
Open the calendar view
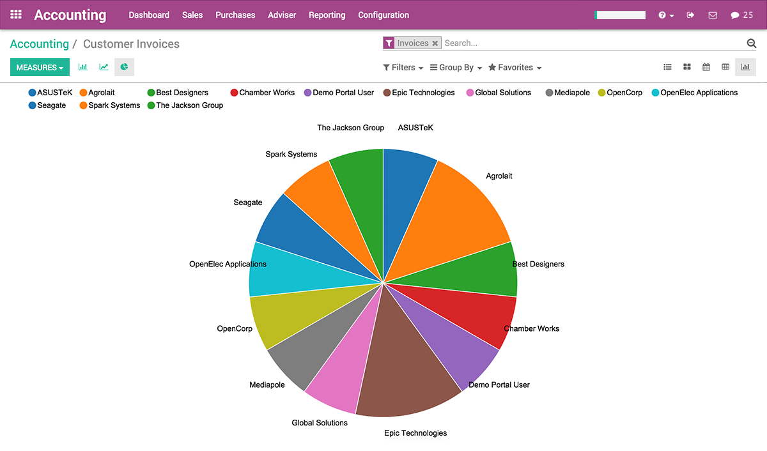pyautogui.click(x=706, y=66)
